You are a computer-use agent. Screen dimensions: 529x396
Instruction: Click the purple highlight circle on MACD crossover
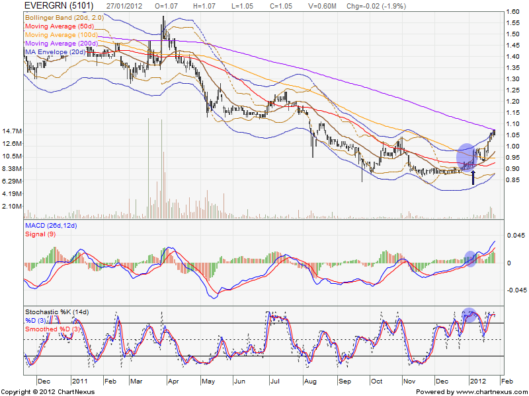pos(470,259)
